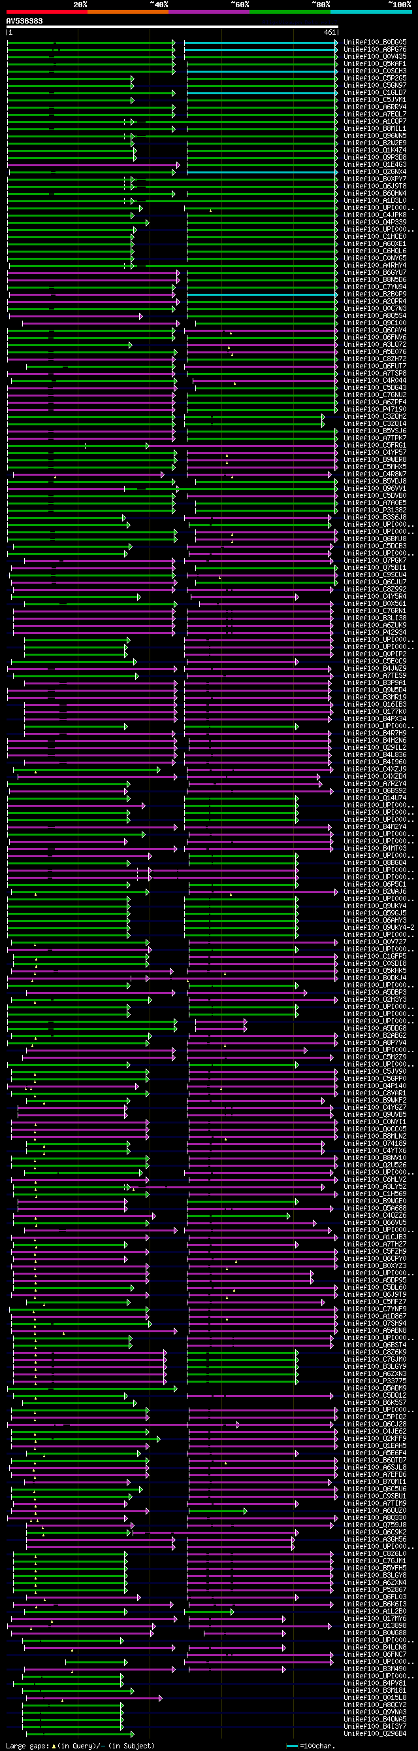This screenshot has width=418, height=1751.
Task: Open hit UniRef100_C5P2G5
Action: [x=376, y=78]
